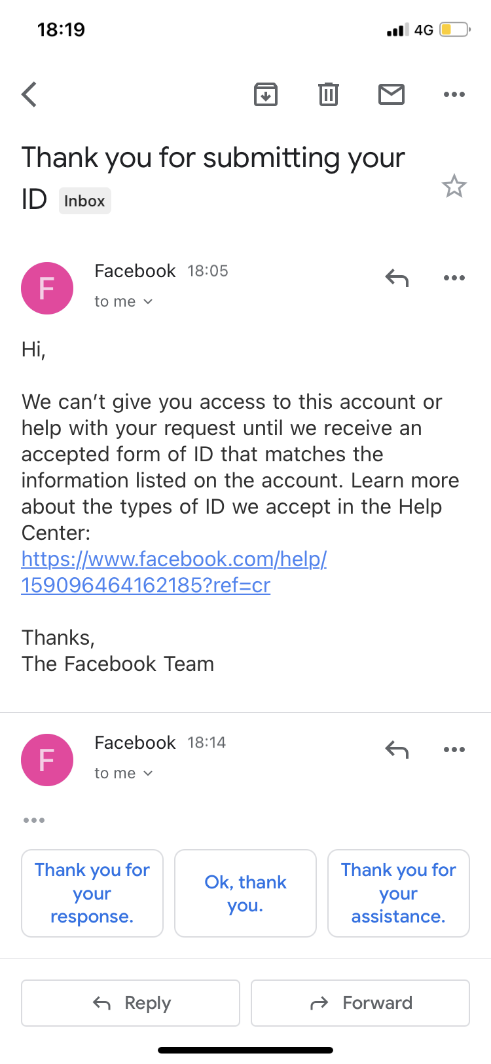
Task: Go back using the left arrow
Action: coord(29,94)
